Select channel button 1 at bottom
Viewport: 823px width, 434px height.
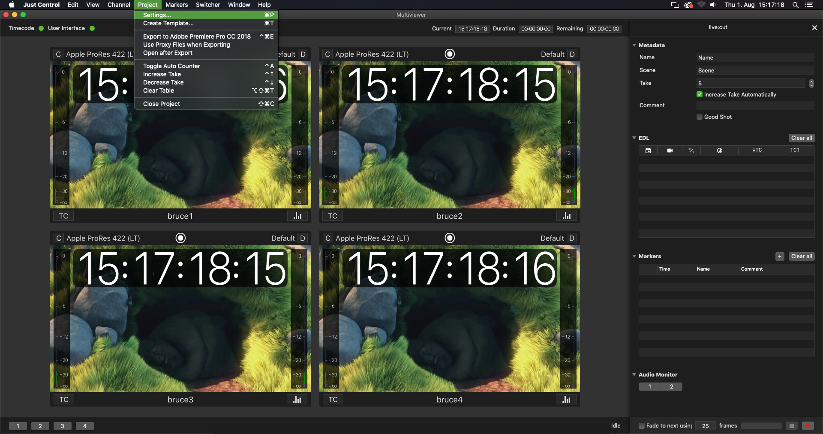point(18,426)
